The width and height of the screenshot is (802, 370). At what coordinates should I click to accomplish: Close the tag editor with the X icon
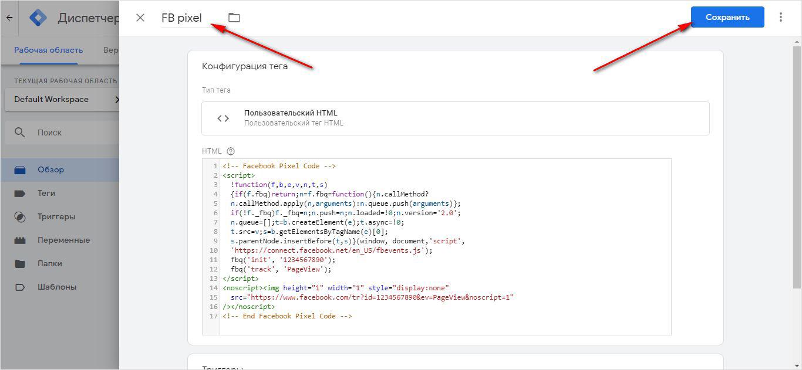(140, 18)
